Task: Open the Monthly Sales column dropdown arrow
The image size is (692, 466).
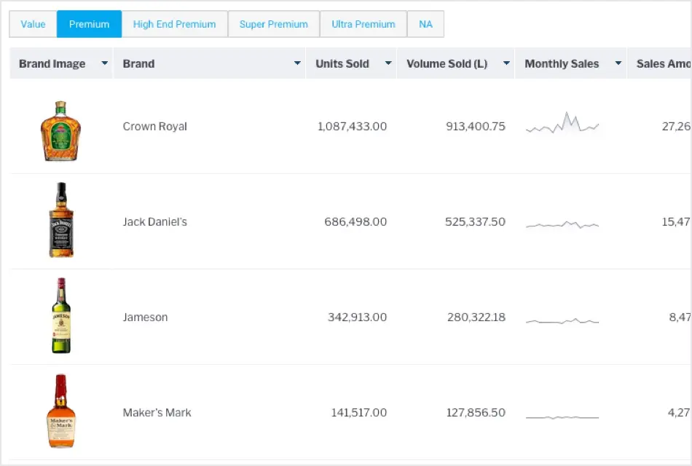Action: click(x=618, y=64)
